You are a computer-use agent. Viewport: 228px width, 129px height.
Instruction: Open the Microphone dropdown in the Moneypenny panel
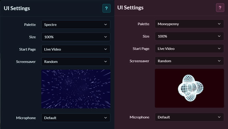coord(189,117)
